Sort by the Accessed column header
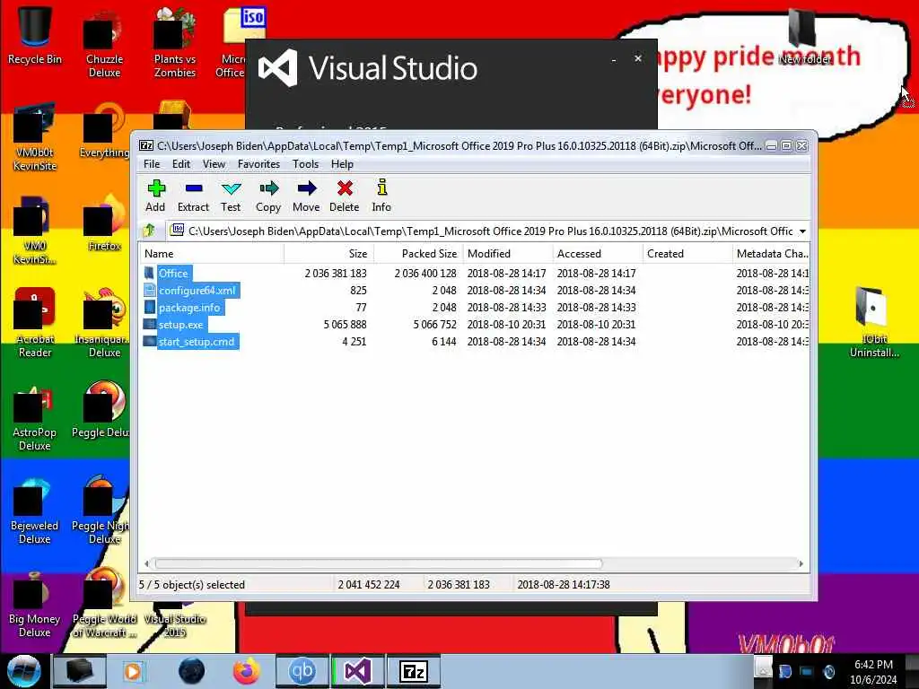The height and width of the screenshot is (689, 919). click(597, 254)
